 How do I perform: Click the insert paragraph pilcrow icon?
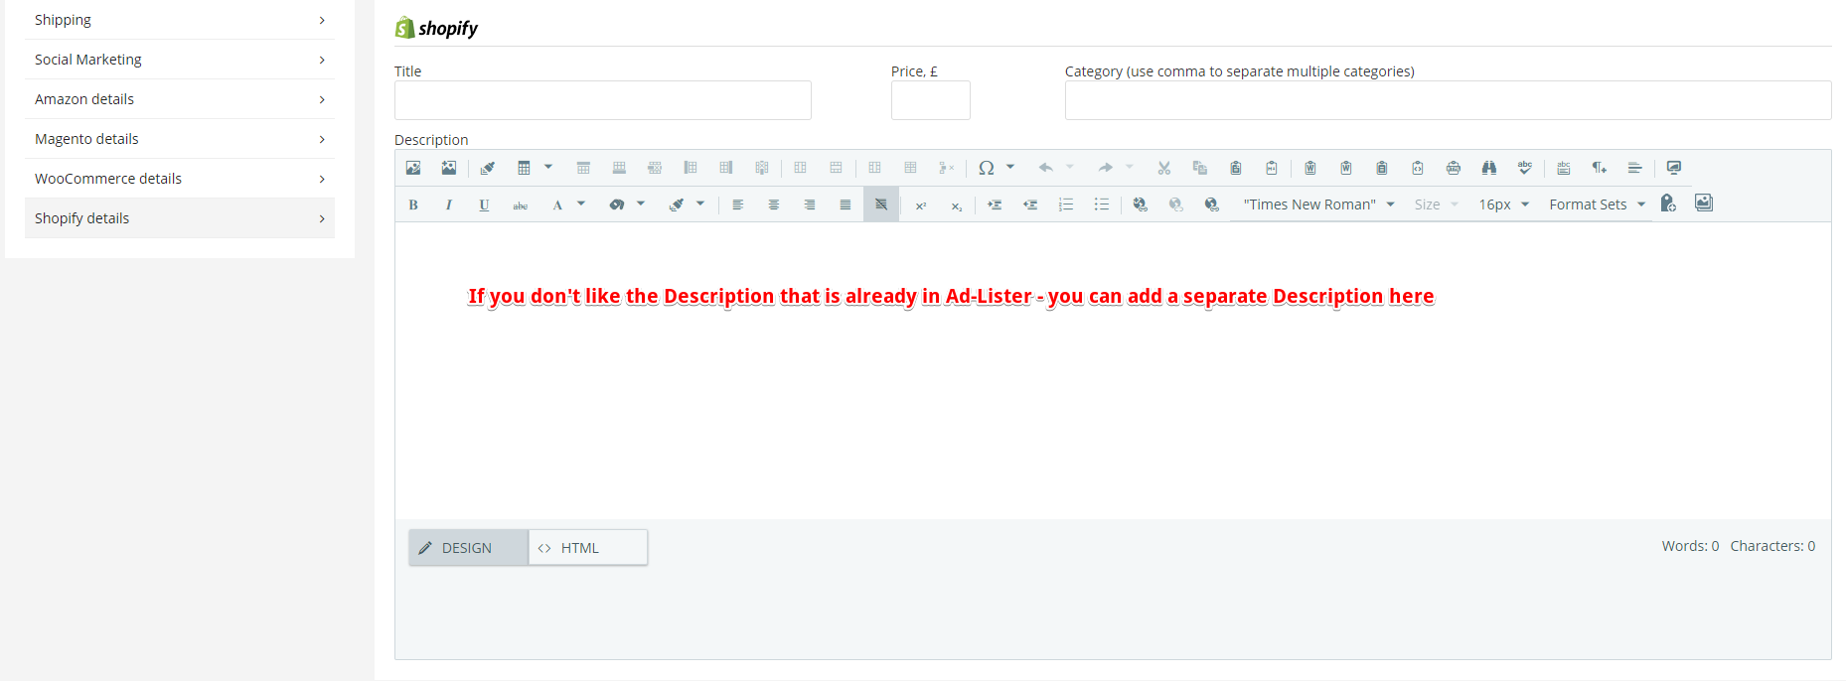pos(1599,168)
